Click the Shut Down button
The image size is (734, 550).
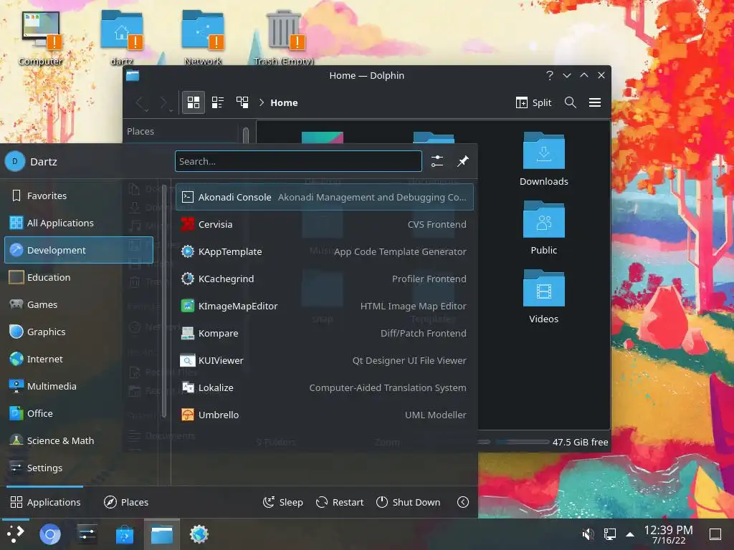[x=408, y=502]
